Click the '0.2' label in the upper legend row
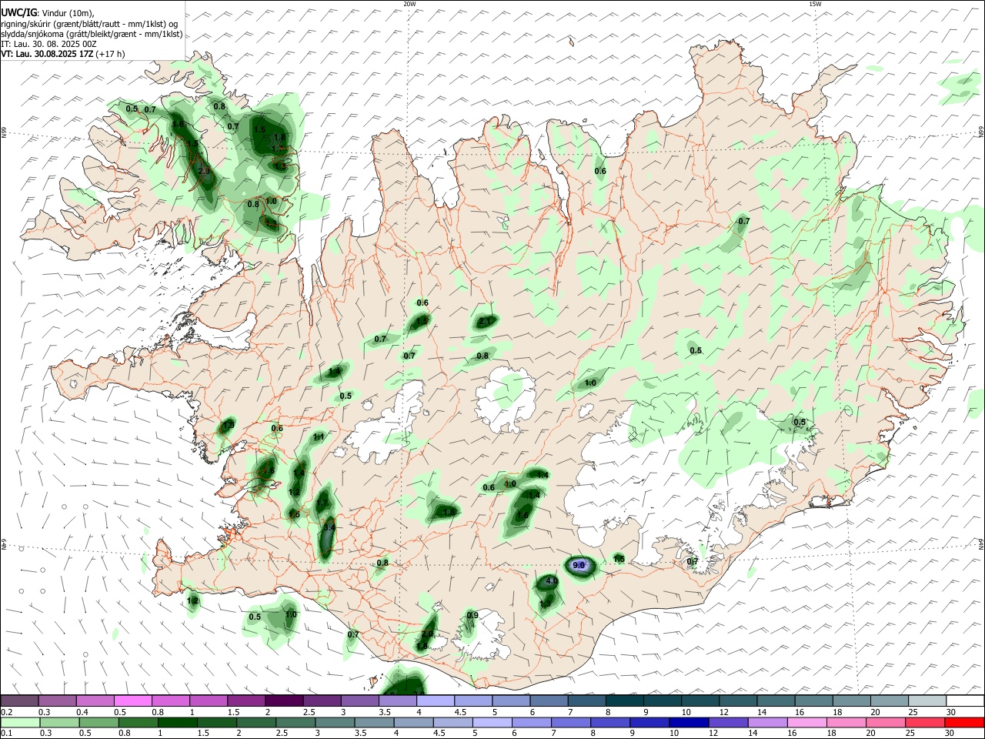The height and width of the screenshot is (739, 985). tap(6, 712)
